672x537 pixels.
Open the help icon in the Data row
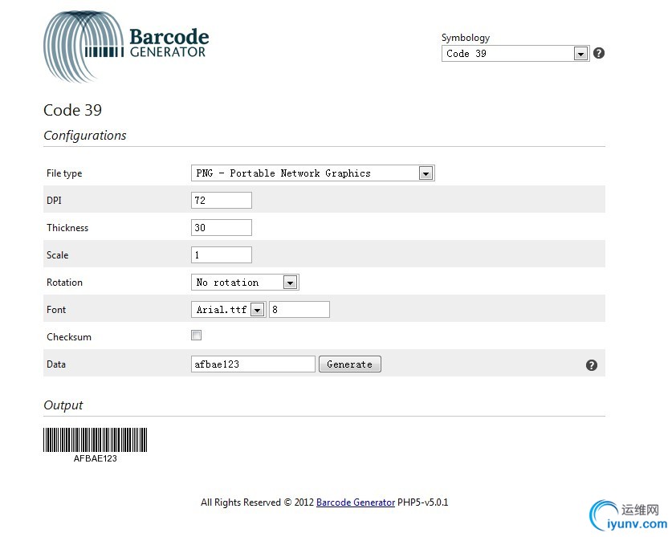(592, 365)
